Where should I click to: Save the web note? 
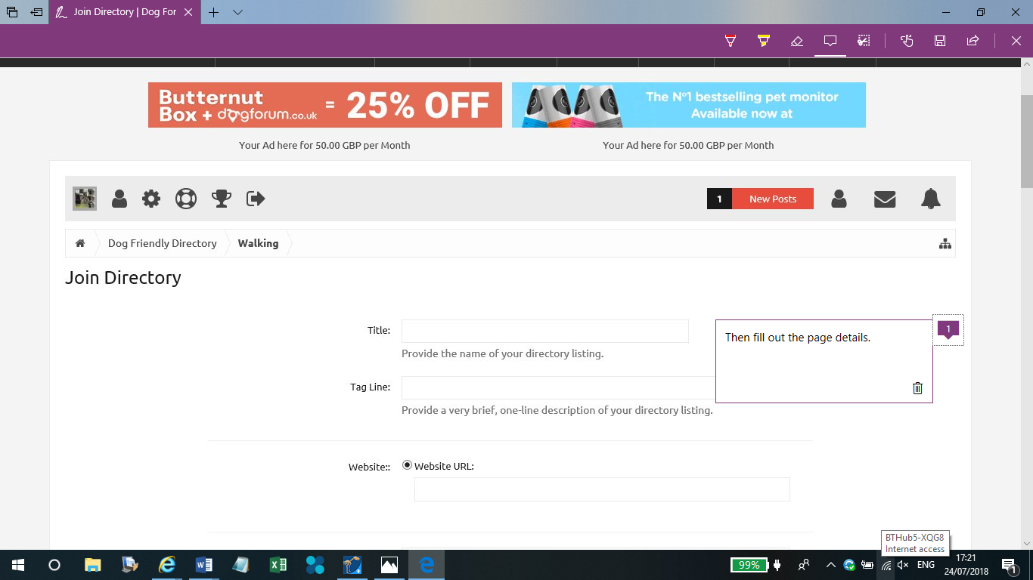940,41
